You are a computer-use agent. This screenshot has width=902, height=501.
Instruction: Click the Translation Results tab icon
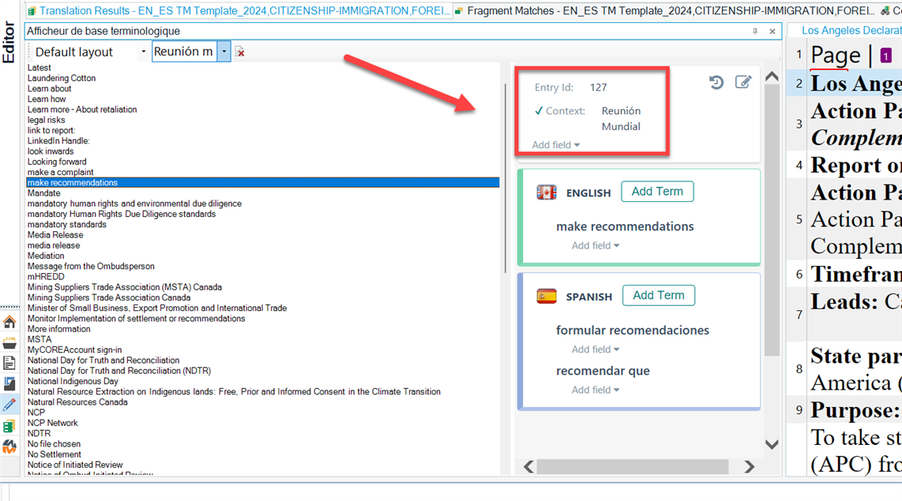(32, 11)
